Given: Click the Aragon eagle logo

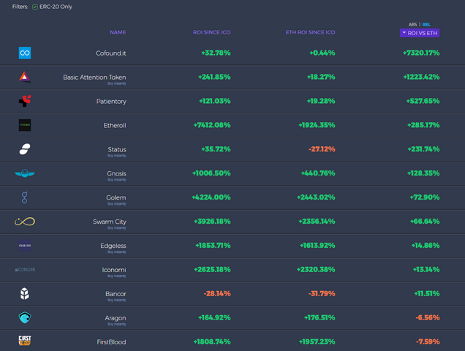Looking at the screenshot, I should pyautogui.click(x=25, y=317).
